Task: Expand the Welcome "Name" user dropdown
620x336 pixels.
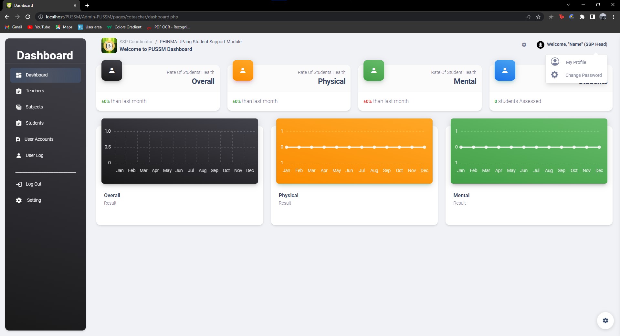Action: 572,45
